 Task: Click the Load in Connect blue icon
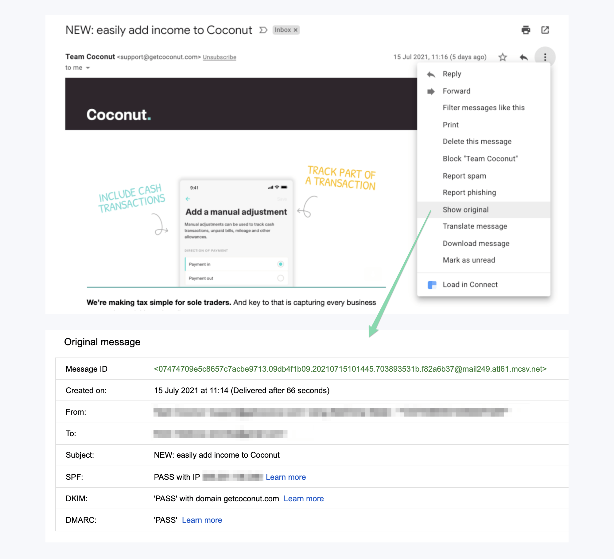432,285
